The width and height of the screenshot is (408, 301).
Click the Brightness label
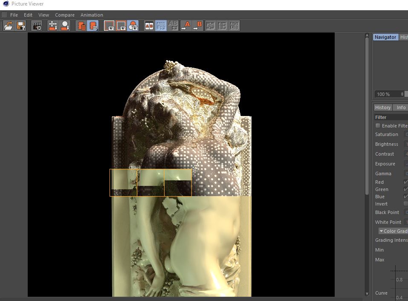pyautogui.click(x=386, y=144)
